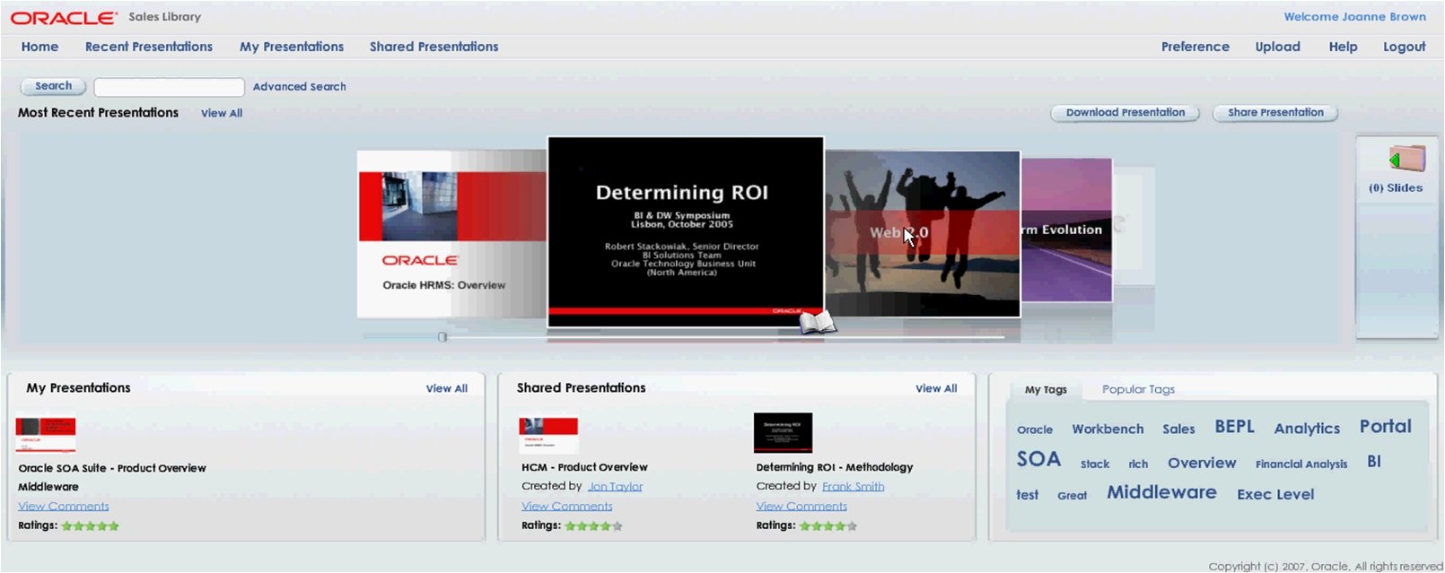
Task: Switch to My Tags tab
Action: click(x=1046, y=389)
